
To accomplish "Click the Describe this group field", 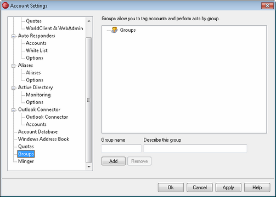I will [x=195, y=148].
